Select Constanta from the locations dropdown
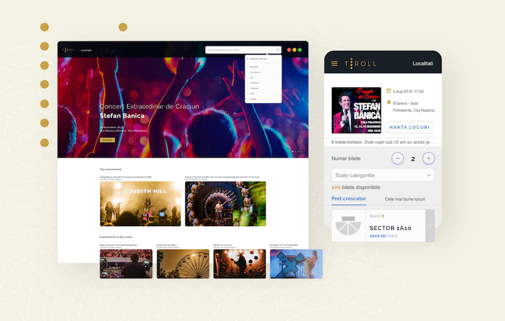 tap(255, 83)
